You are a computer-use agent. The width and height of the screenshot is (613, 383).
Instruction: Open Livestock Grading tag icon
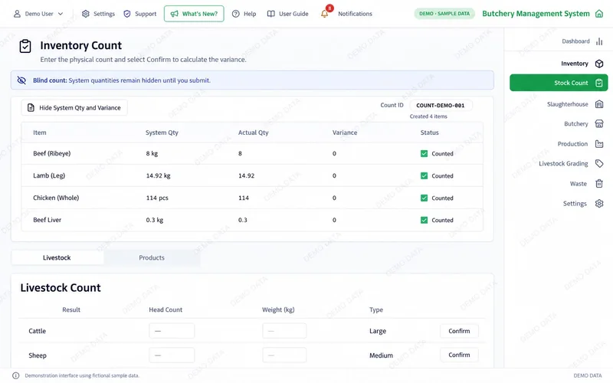coord(599,163)
